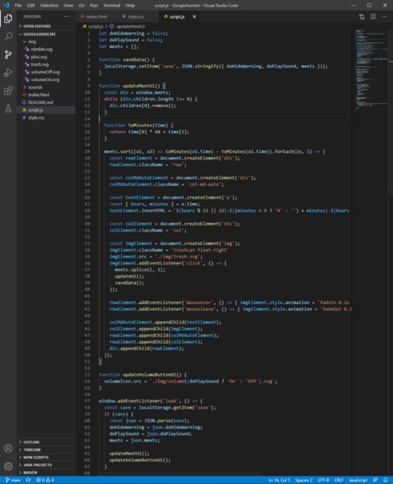This screenshot has height=484, width=393.
Task: Open Explorer more actions ellipsis
Action: point(67,16)
